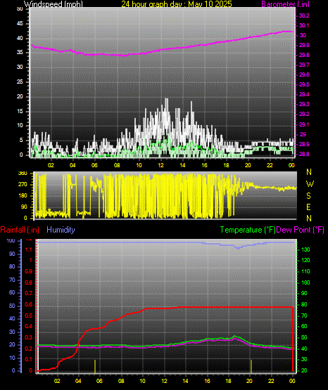
Task: Click the 29.8 barometer scale value
Action: tap(304, 55)
